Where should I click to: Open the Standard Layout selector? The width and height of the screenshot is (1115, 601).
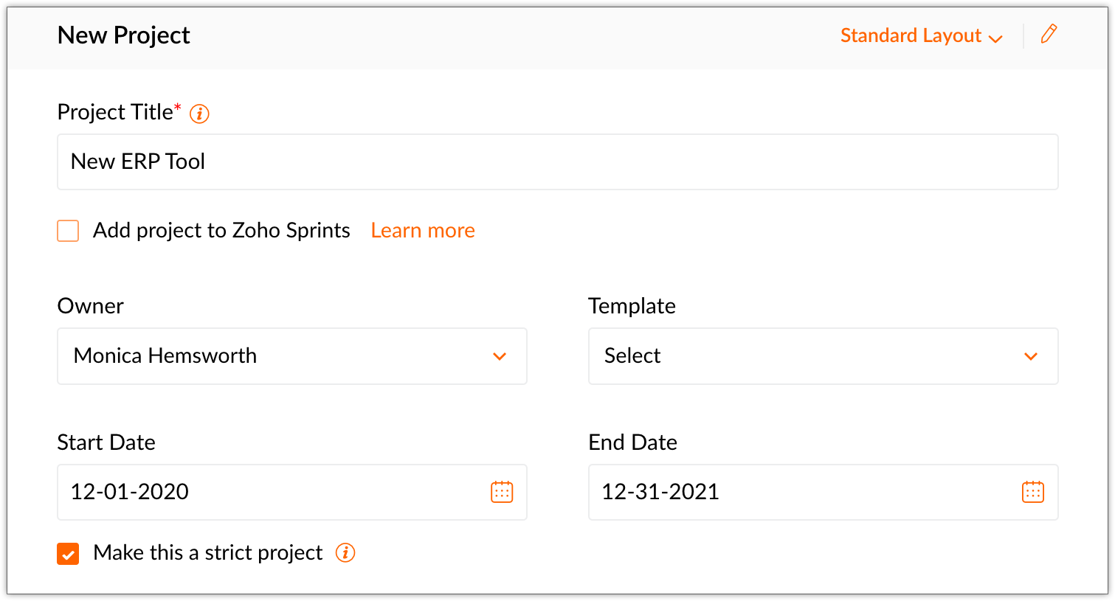coord(922,35)
